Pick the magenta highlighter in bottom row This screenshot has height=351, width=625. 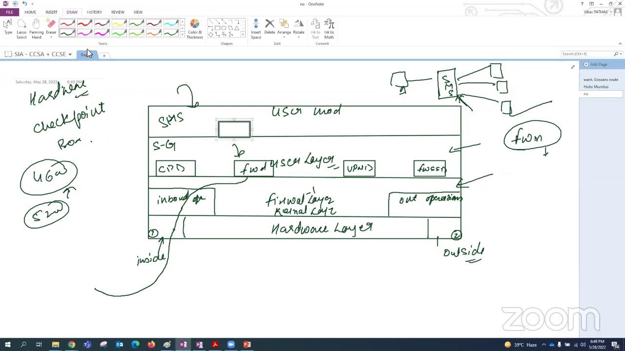coord(102,33)
